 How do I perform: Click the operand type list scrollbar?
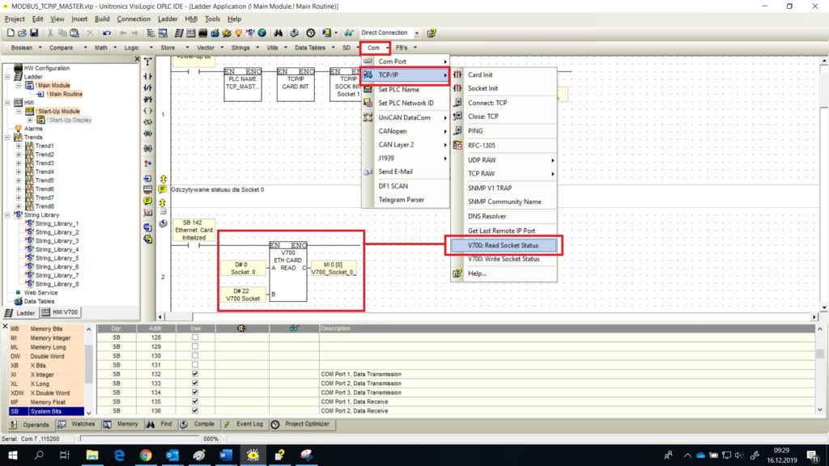88,370
